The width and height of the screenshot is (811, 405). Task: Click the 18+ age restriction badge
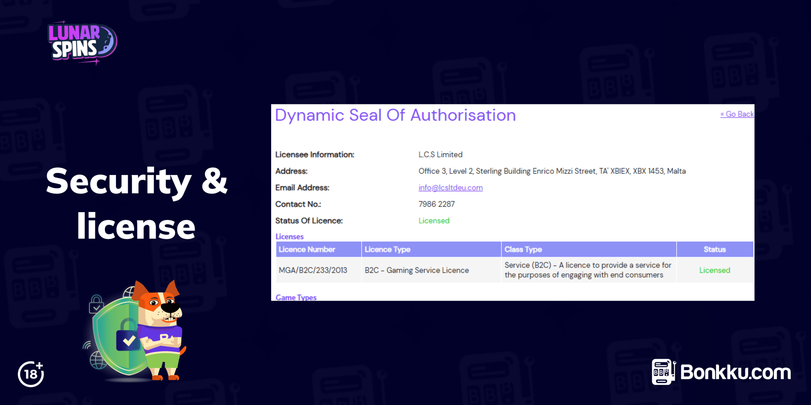(x=31, y=374)
